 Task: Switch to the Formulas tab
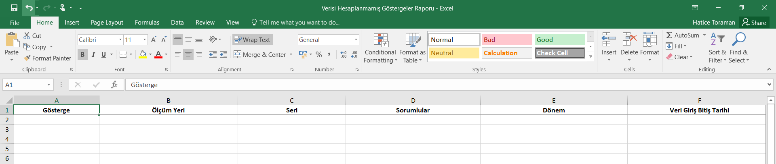147,23
